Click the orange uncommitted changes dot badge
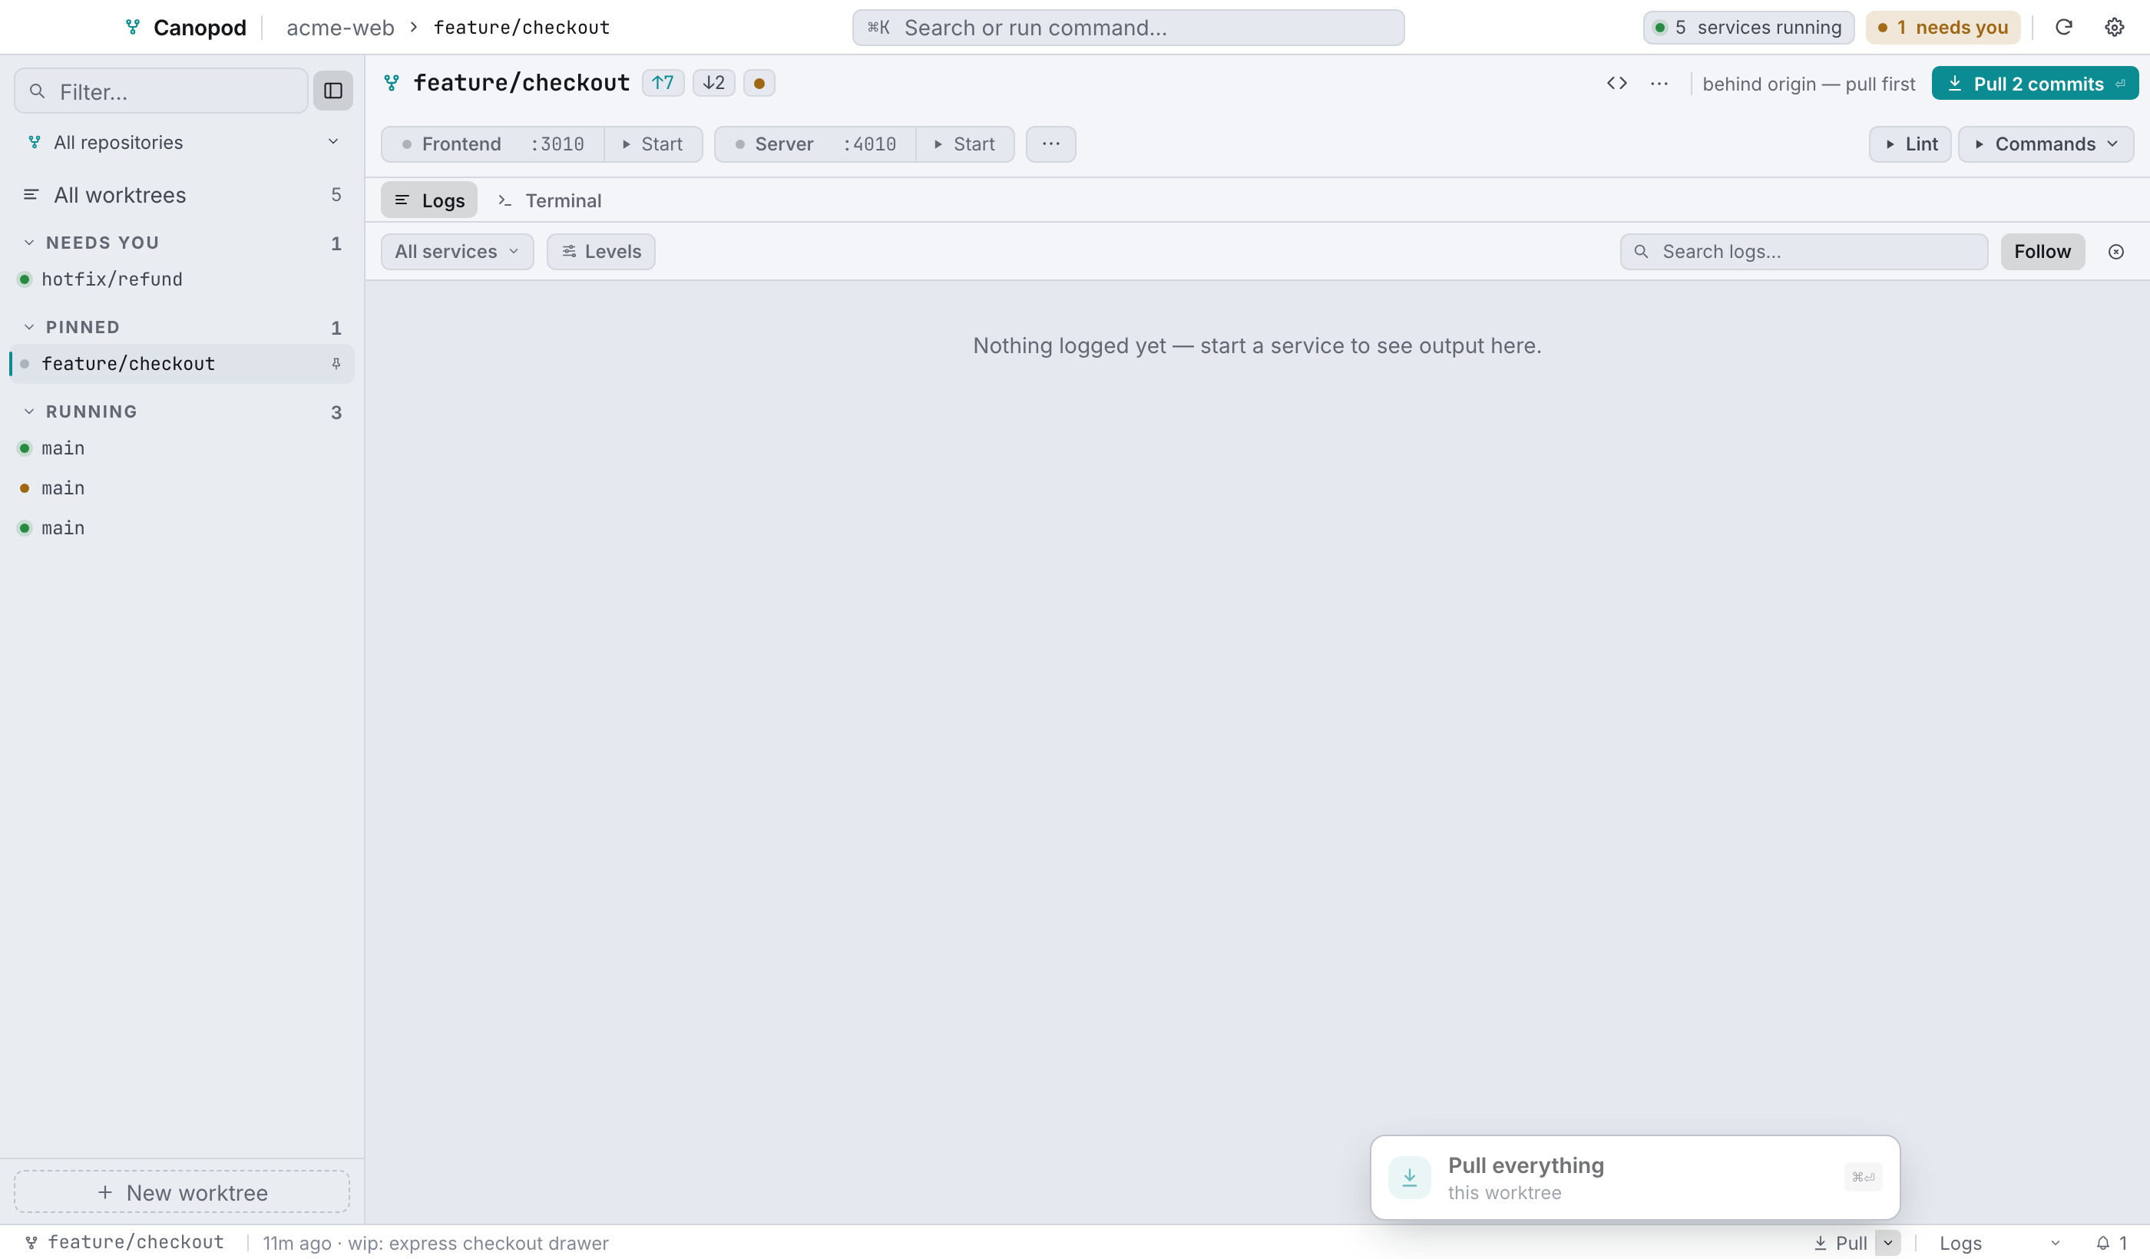 [x=759, y=83]
